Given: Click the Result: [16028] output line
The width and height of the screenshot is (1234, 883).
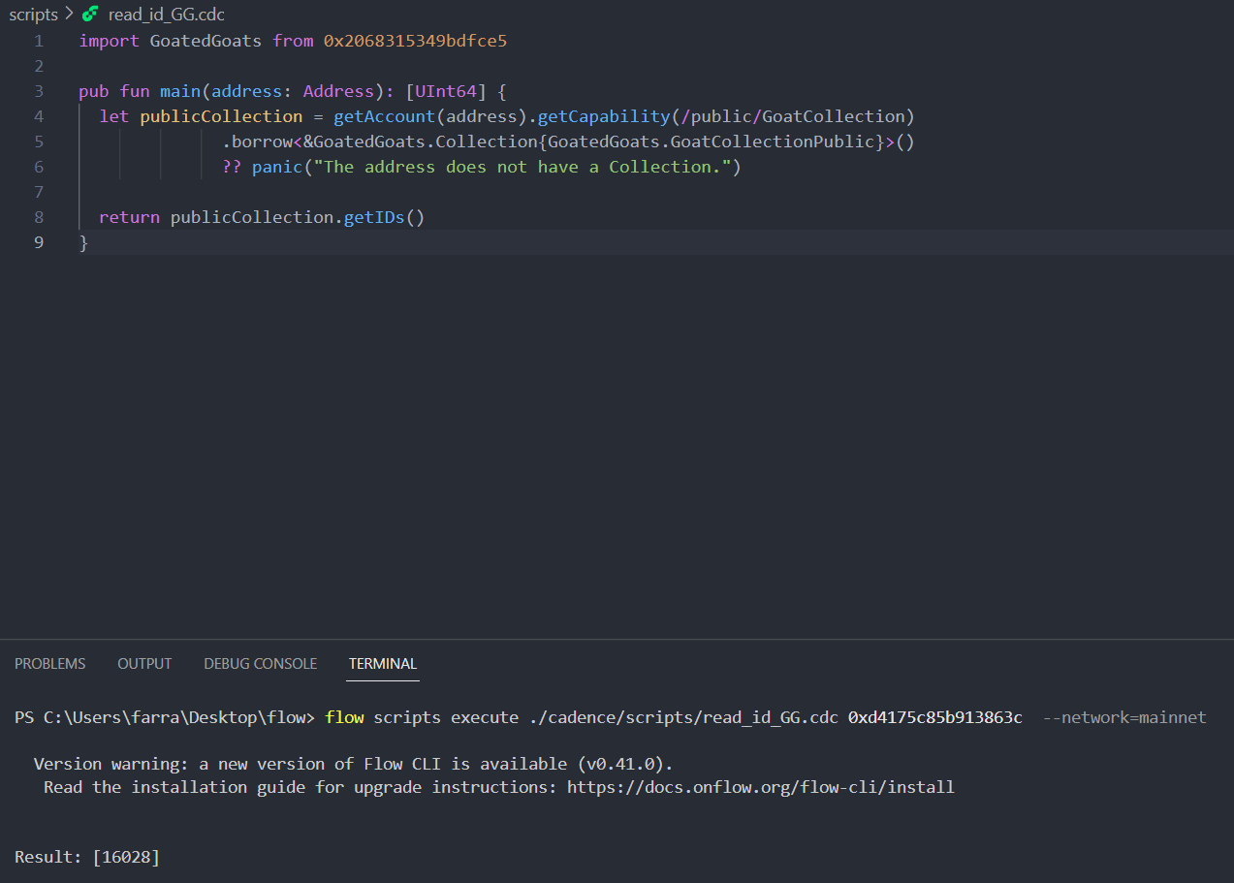Looking at the screenshot, I should pos(87,857).
